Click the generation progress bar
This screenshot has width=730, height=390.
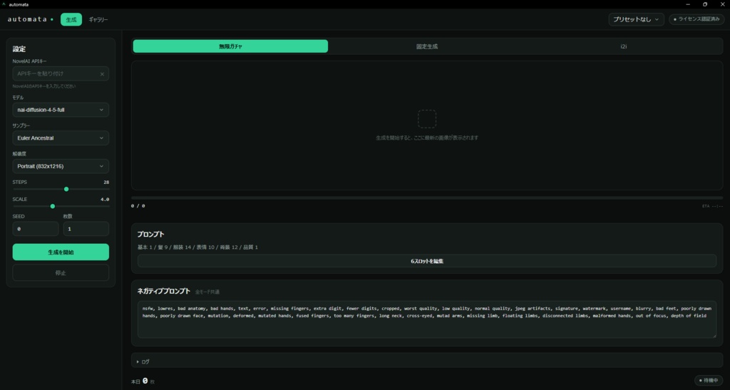(426, 197)
